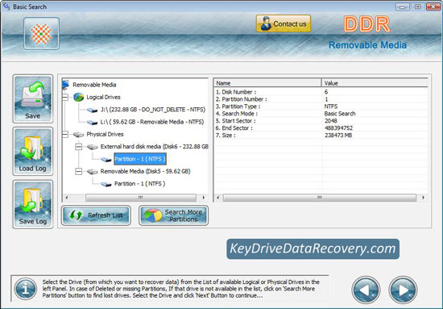The image size is (443, 309).
Task: Open KeyDriveDataRecovery.com link banner
Action: coord(313,249)
